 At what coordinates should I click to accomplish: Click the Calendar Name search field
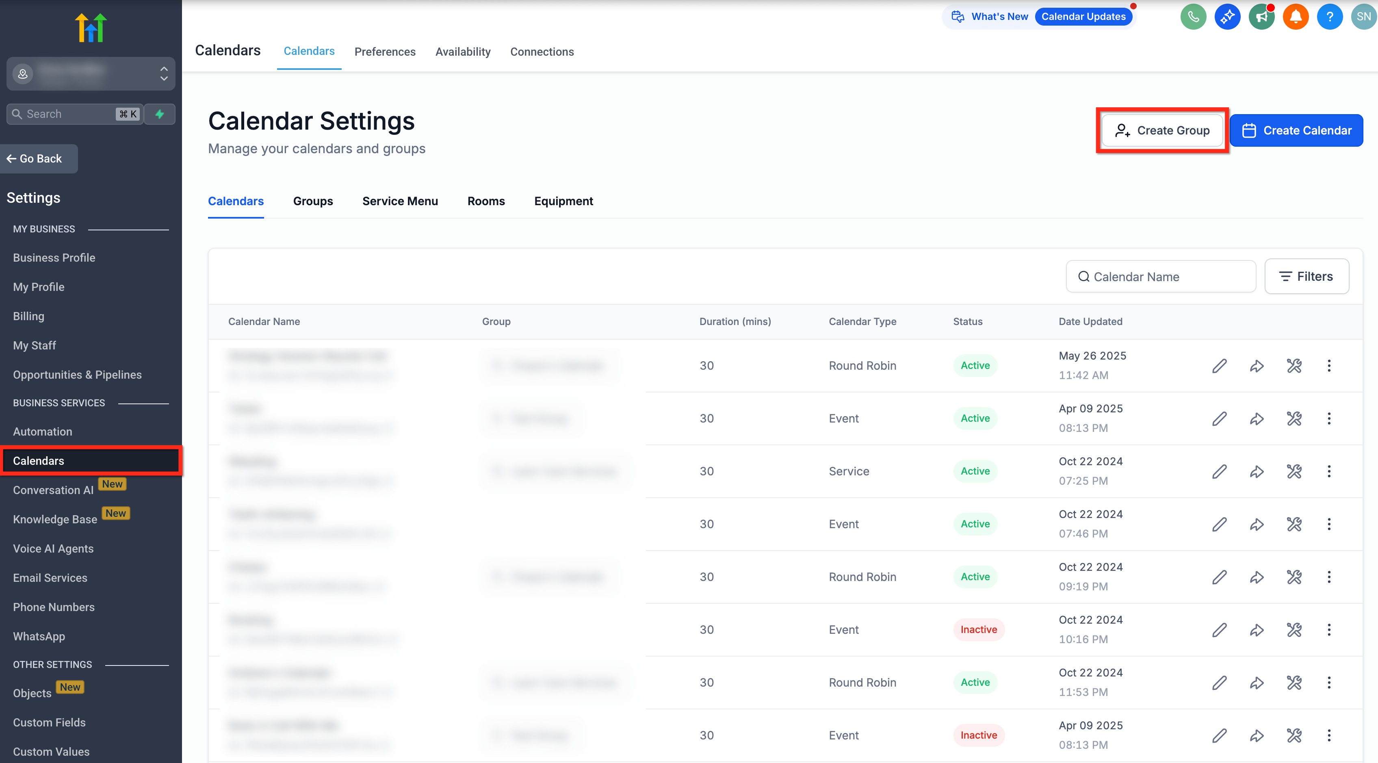[x=1161, y=277]
